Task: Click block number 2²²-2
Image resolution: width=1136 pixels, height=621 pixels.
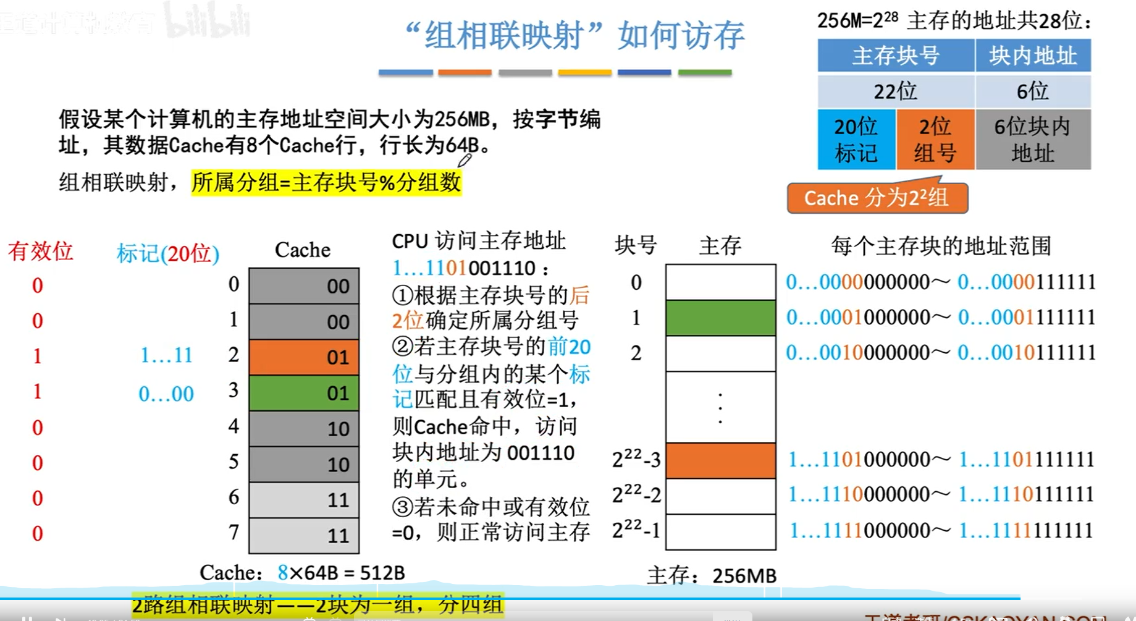Action: [636, 494]
